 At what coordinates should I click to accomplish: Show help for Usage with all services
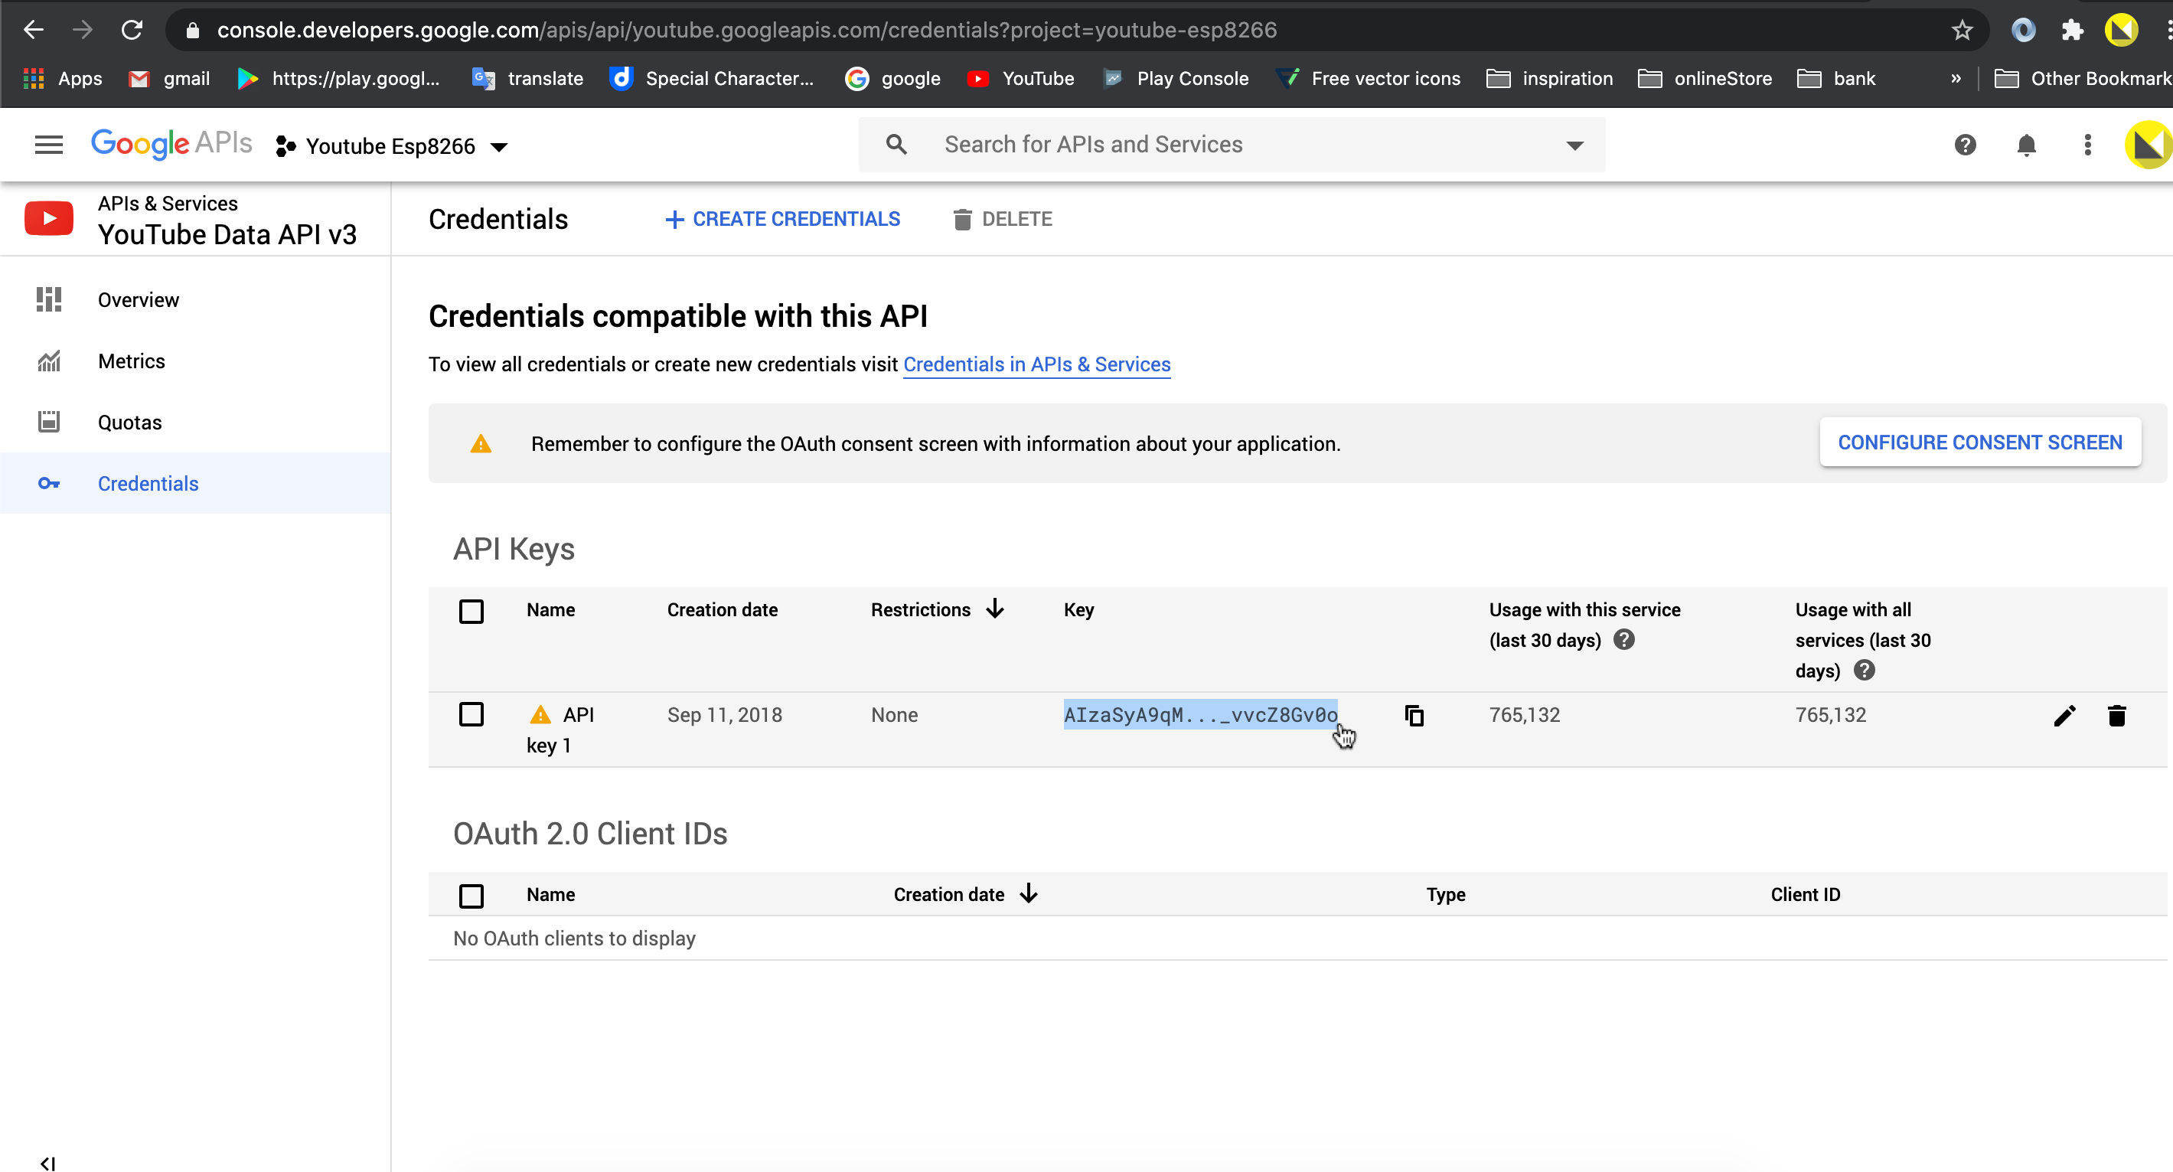click(x=1865, y=670)
